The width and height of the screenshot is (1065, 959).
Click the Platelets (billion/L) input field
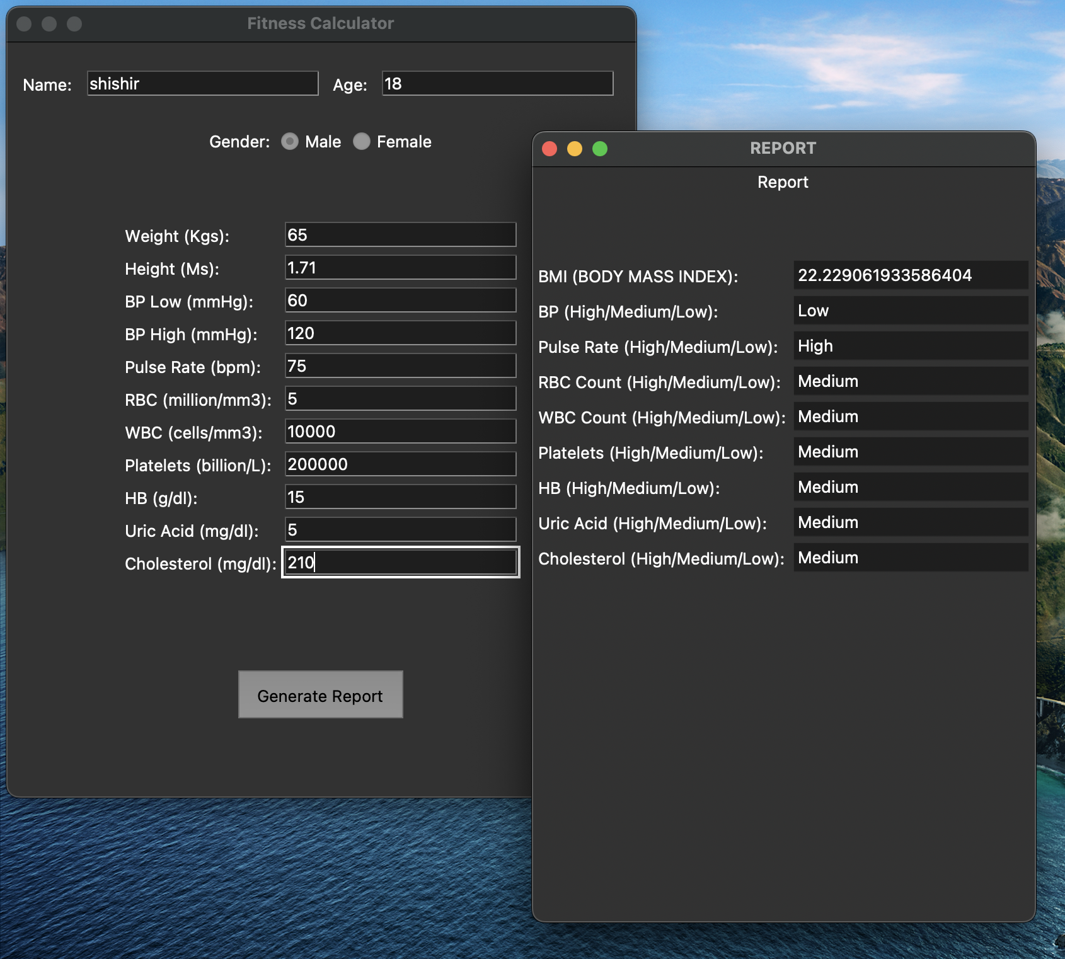(401, 464)
